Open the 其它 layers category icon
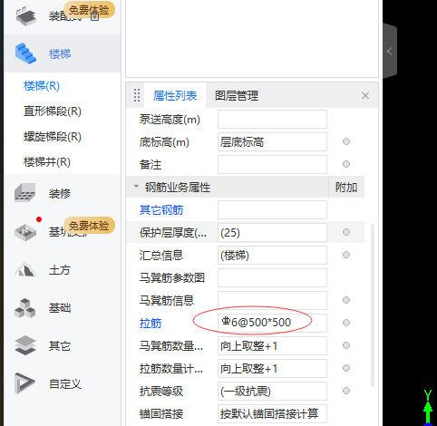 click(x=25, y=345)
